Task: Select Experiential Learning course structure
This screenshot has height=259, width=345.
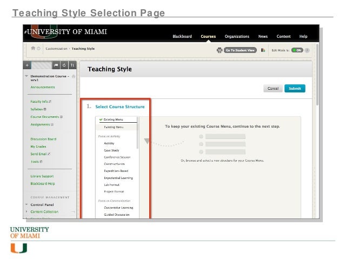Action: click(118, 178)
